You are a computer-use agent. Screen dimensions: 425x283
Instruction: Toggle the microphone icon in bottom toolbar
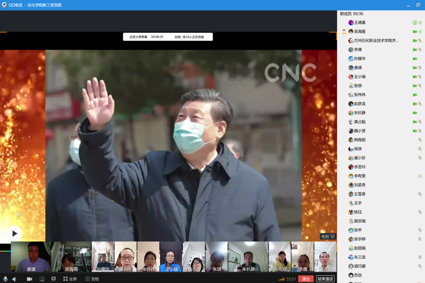pos(6,279)
